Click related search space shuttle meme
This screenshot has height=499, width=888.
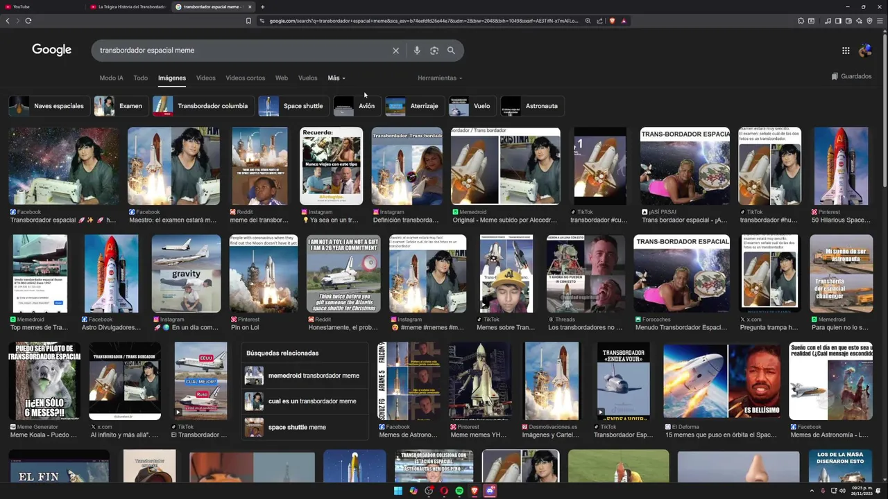[x=305, y=427]
